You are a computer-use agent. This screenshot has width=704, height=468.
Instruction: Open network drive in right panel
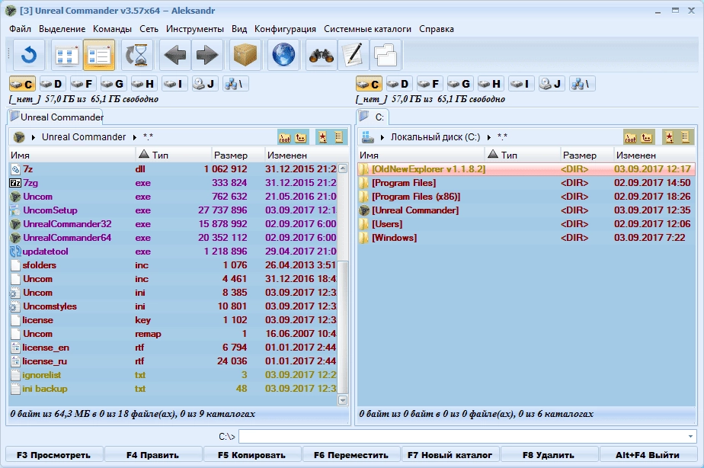click(582, 84)
